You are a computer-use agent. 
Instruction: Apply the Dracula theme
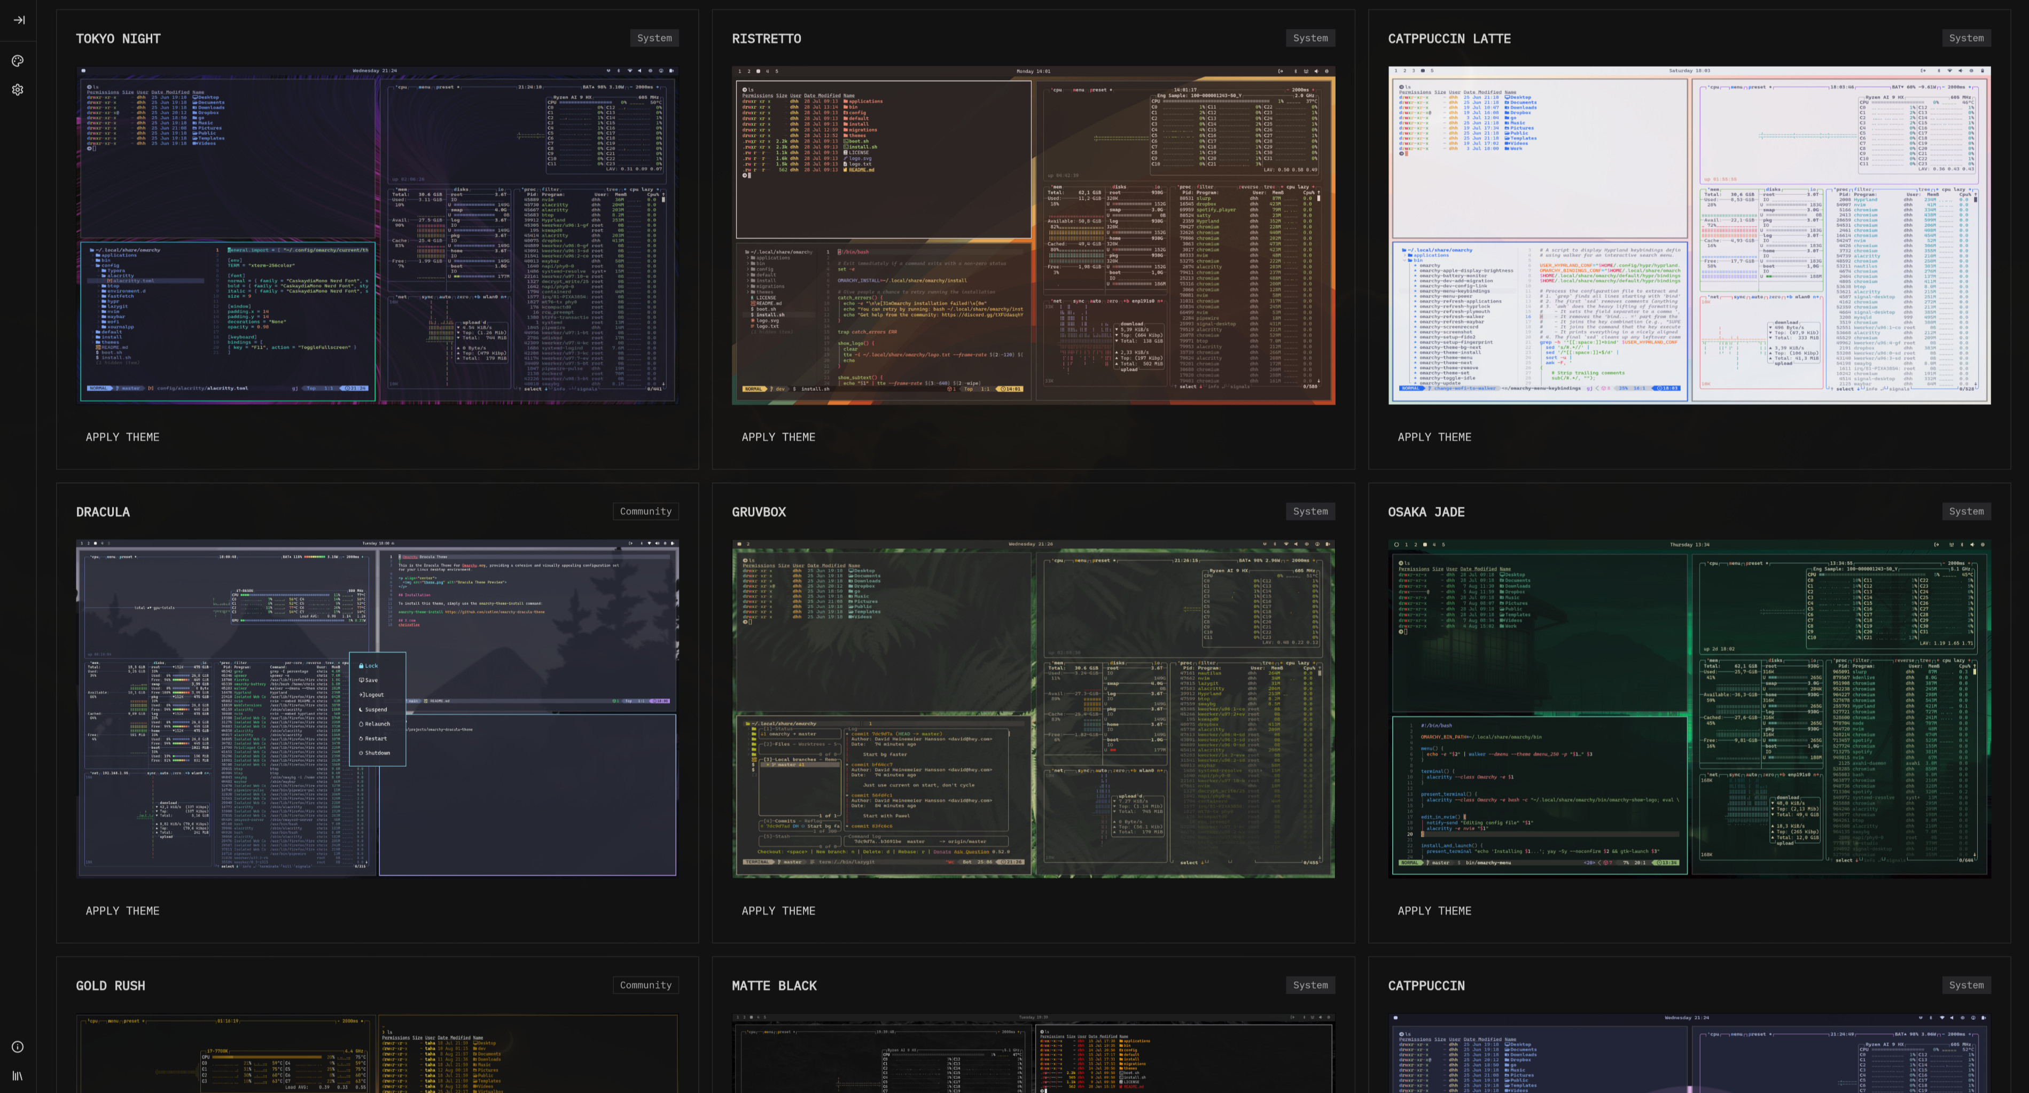[x=122, y=910]
